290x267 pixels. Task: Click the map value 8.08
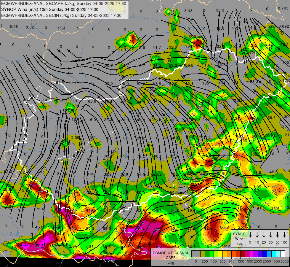14,27
